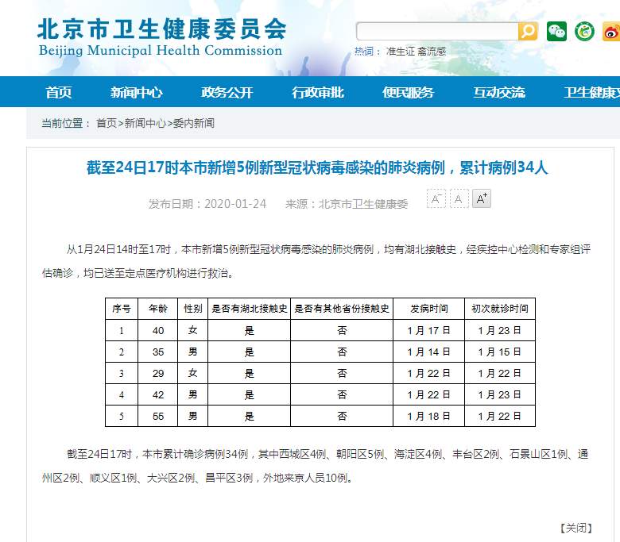Click 首页 in the breadcrumb trail

coord(106,123)
